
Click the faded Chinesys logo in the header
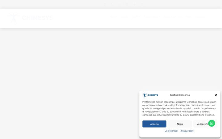pyautogui.click(x=31, y=18)
